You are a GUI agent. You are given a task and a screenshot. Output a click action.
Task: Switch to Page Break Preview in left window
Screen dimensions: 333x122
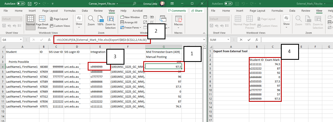pyautogui.click(x=42, y=22)
